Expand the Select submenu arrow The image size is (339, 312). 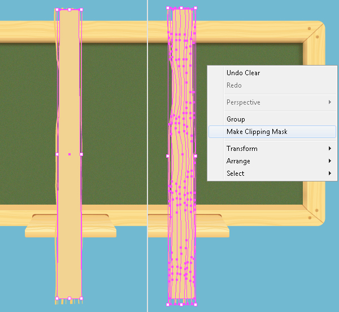click(330, 173)
